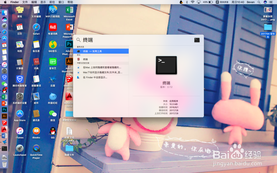277x173 pixels.
Task: Open the Mac下如何显示隐藏文件/文件夹 history result
Action: pyautogui.click(x=101, y=72)
